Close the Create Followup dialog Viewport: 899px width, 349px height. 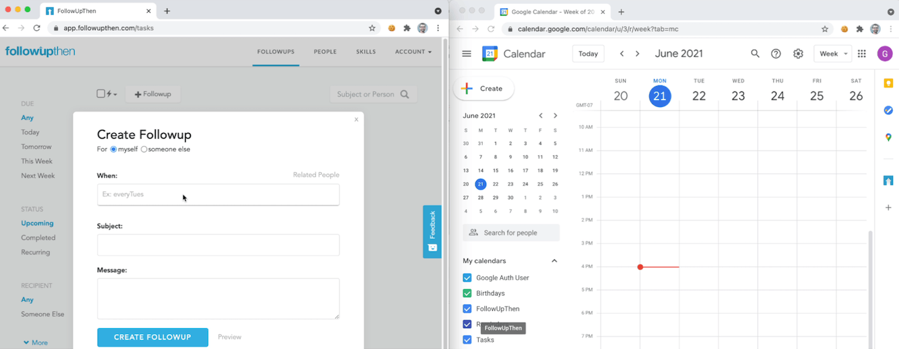pyautogui.click(x=356, y=120)
